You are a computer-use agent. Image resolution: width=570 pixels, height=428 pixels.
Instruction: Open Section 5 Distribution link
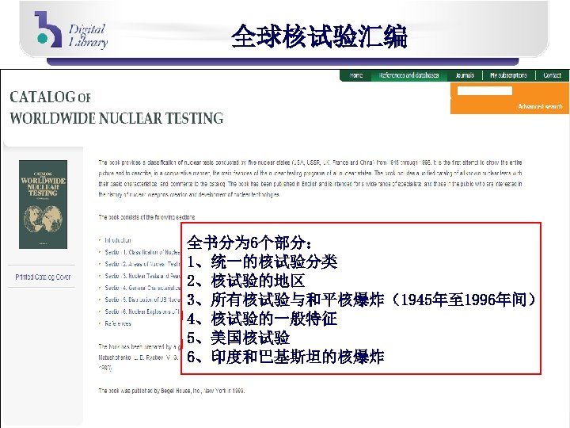coord(142,300)
